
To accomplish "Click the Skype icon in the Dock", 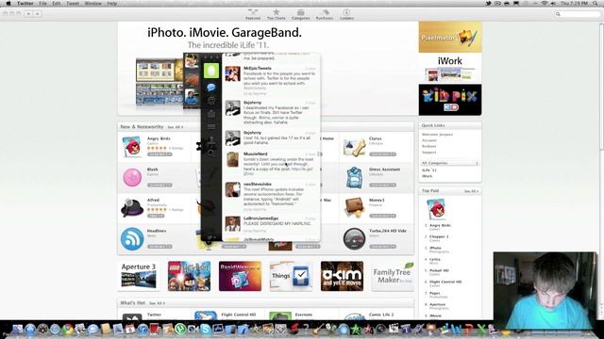I will [x=205, y=330].
